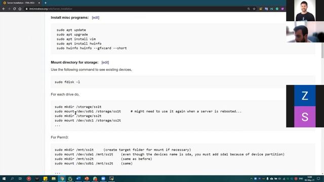Open the Windows notification center
This screenshot has height=182, width=324.
[x=318, y=178]
